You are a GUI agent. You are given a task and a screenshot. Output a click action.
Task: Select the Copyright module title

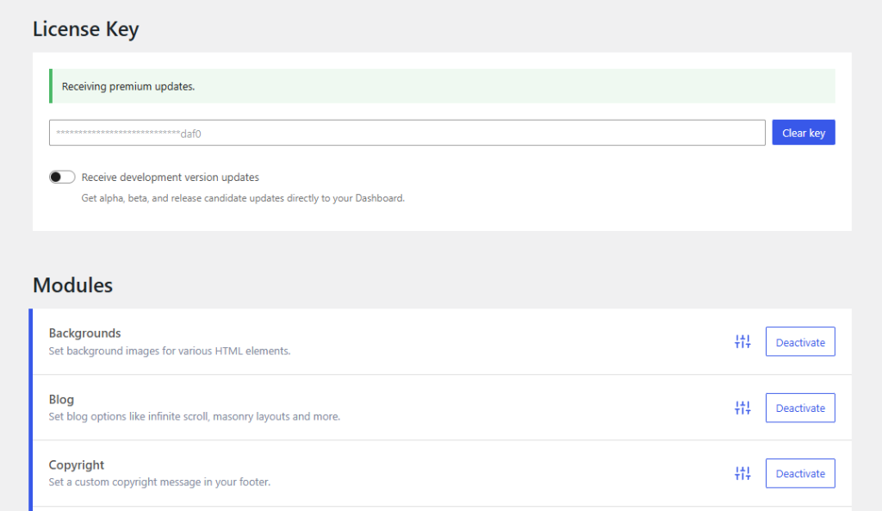click(x=77, y=464)
